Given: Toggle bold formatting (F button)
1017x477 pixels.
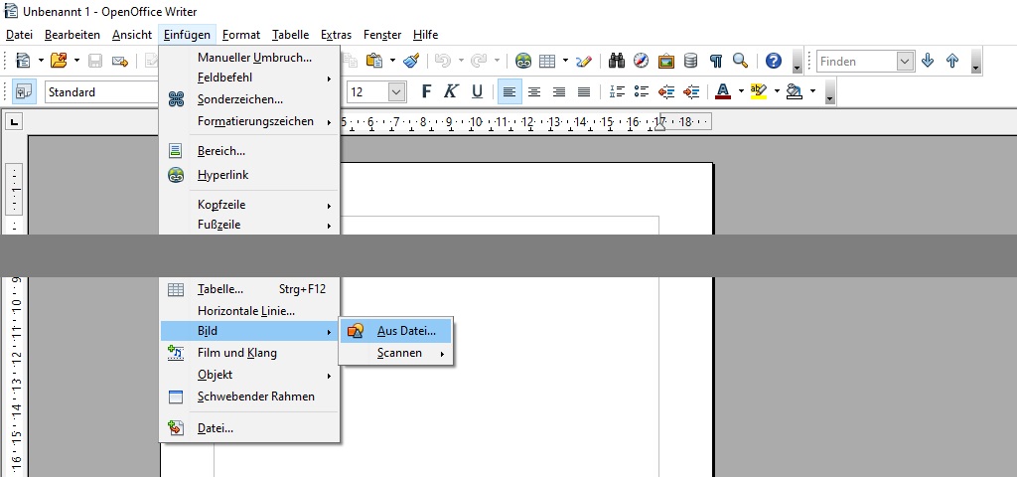Looking at the screenshot, I should coord(427,91).
